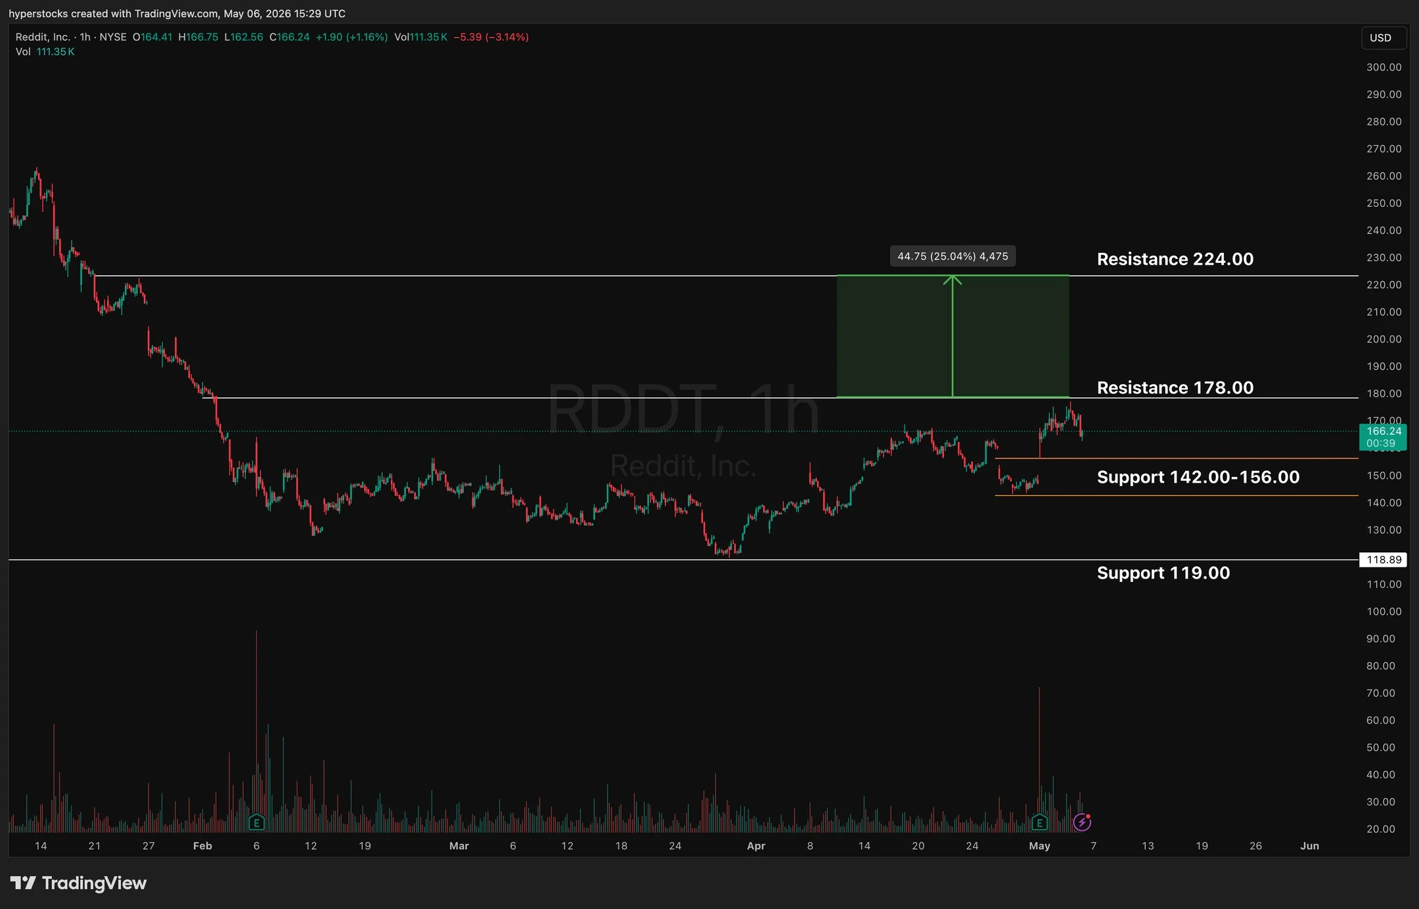1419x909 pixels.
Task: Open the USD currency selector
Action: 1384,38
